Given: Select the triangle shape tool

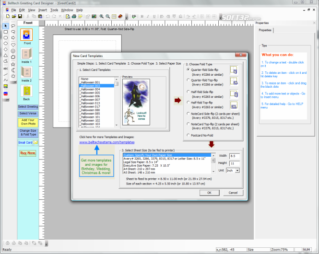Looking at the screenshot, I should pyautogui.click(x=6, y=55).
